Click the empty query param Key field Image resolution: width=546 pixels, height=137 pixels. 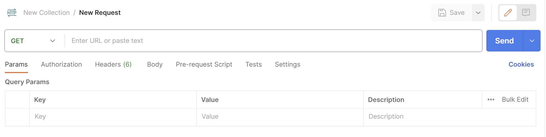point(113,117)
